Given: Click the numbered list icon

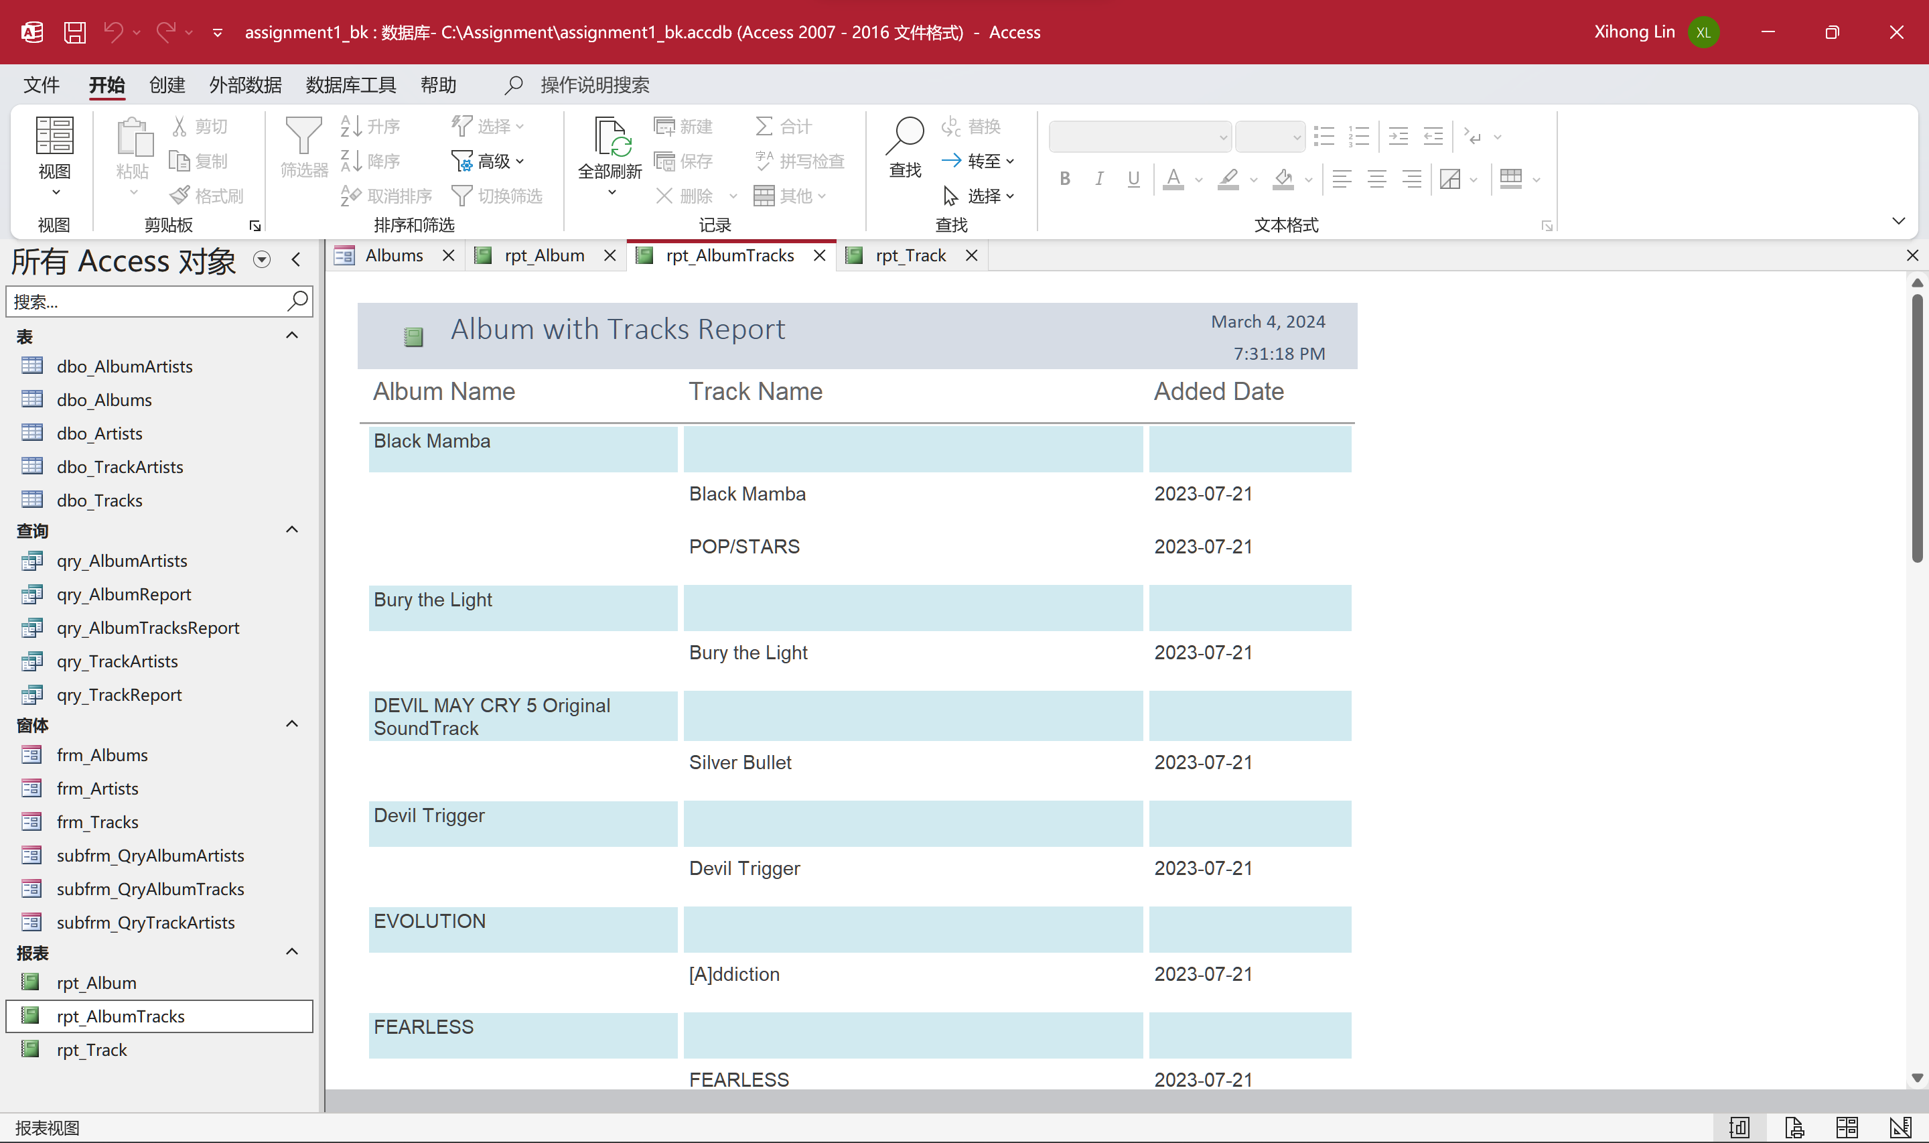Looking at the screenshot, I should pos(1358,136).
